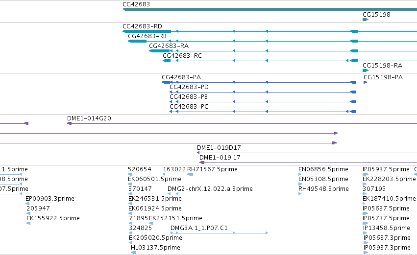Select the light-blue line under the DMG3A.1_1.P07.C1 label

point(219,233)
